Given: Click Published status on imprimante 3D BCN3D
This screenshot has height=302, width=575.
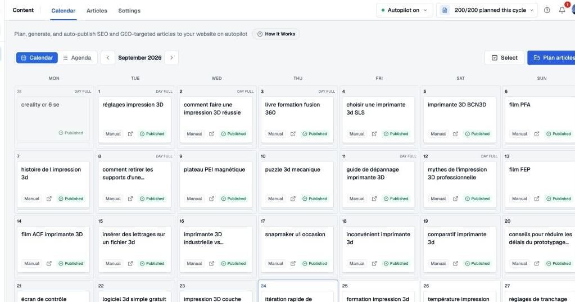Looking at the screenshot, I should tap(477, 134).
